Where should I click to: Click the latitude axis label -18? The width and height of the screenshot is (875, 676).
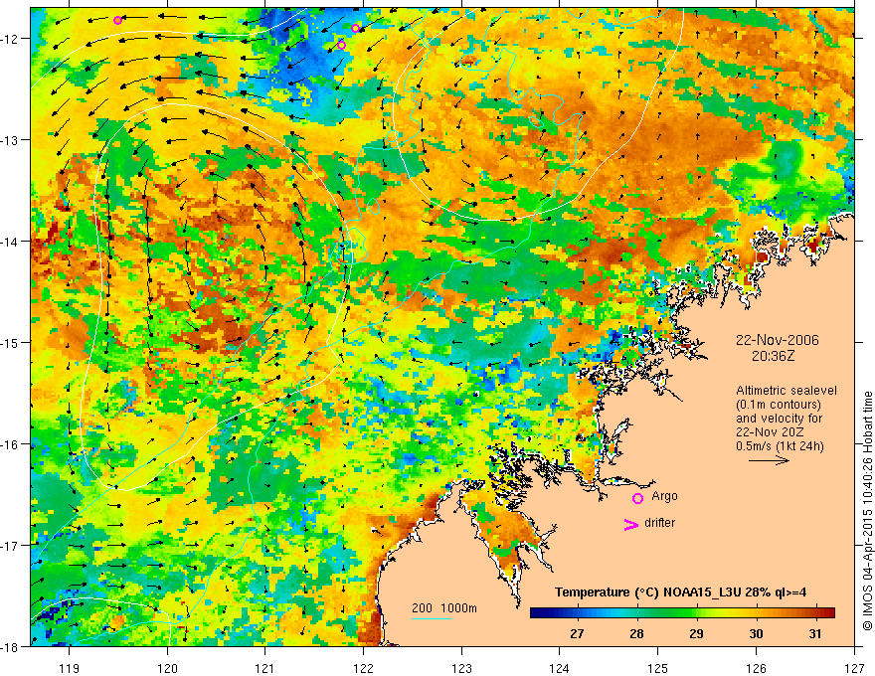[x=11, y=646]
